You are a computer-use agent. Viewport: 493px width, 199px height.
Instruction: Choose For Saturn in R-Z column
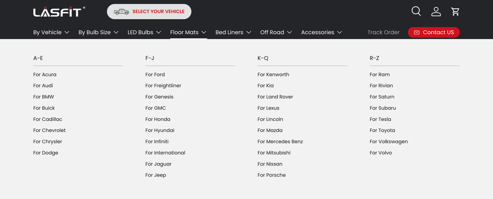pyautogui.click(x=382, y=97)
